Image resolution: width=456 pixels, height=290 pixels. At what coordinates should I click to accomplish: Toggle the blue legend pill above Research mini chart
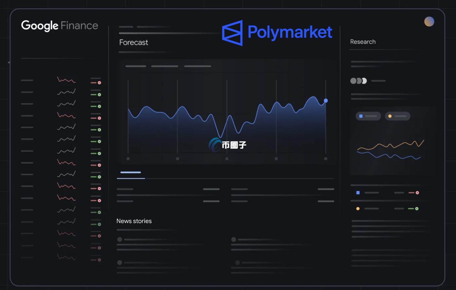pos(368,116)
